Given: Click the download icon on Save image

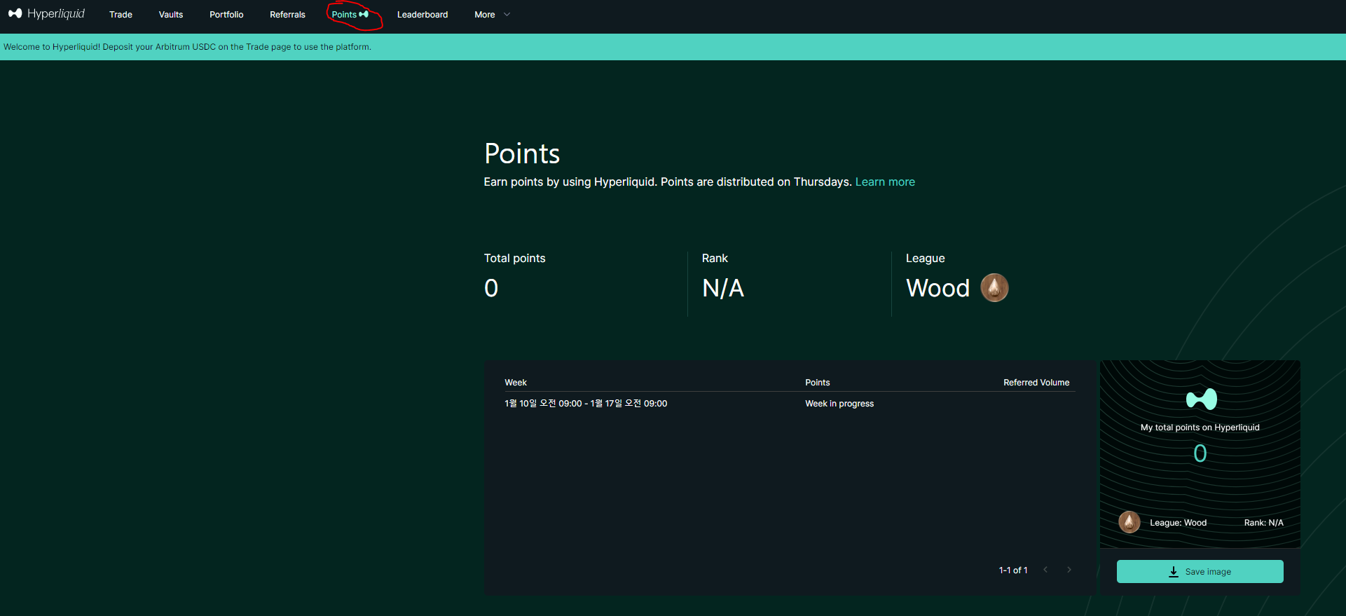Looking at the screenshot, I should pyautogui.click(x=1174, y=572).
